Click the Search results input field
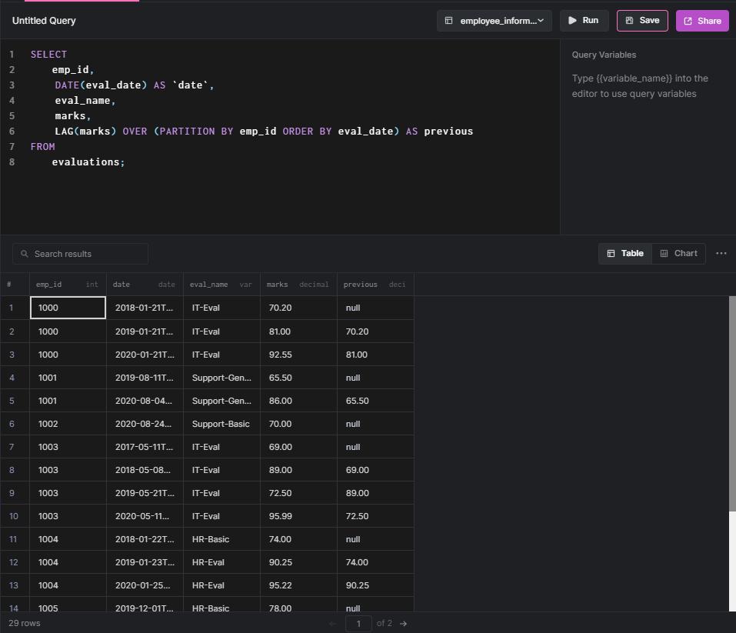The height and width of the screenshot is (633, 736). [80, 254]
